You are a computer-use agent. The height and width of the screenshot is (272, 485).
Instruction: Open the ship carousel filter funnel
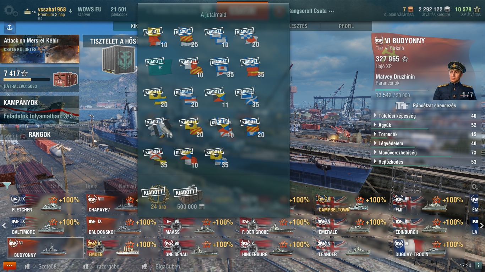click(x=7, y=186)
